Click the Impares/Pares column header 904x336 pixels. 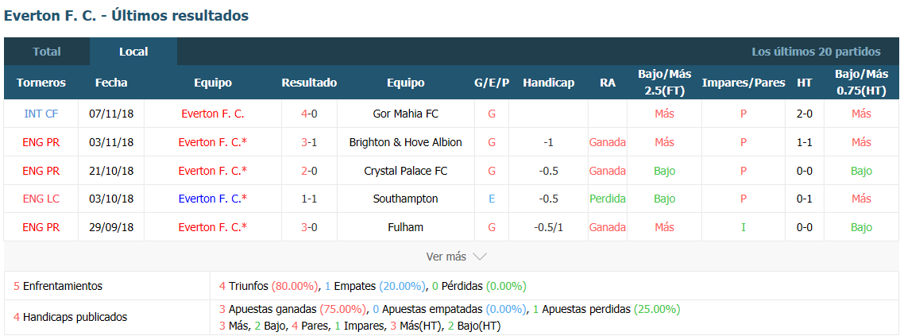coord(744,83)
